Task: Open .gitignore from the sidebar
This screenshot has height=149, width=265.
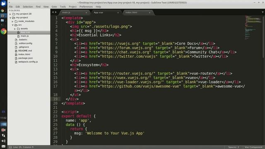Action: (24, 47)
